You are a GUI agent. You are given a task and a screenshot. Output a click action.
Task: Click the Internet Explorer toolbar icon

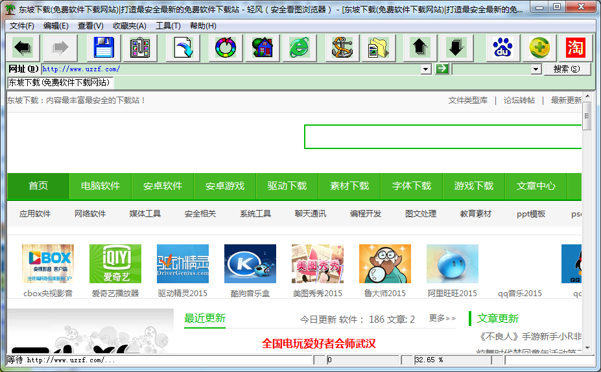(299, 48)
